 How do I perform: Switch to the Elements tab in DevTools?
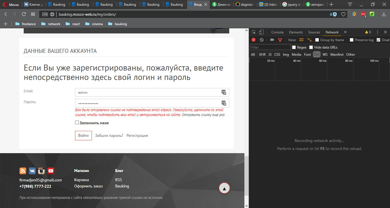pyautogui.click(x=296, y=32)
